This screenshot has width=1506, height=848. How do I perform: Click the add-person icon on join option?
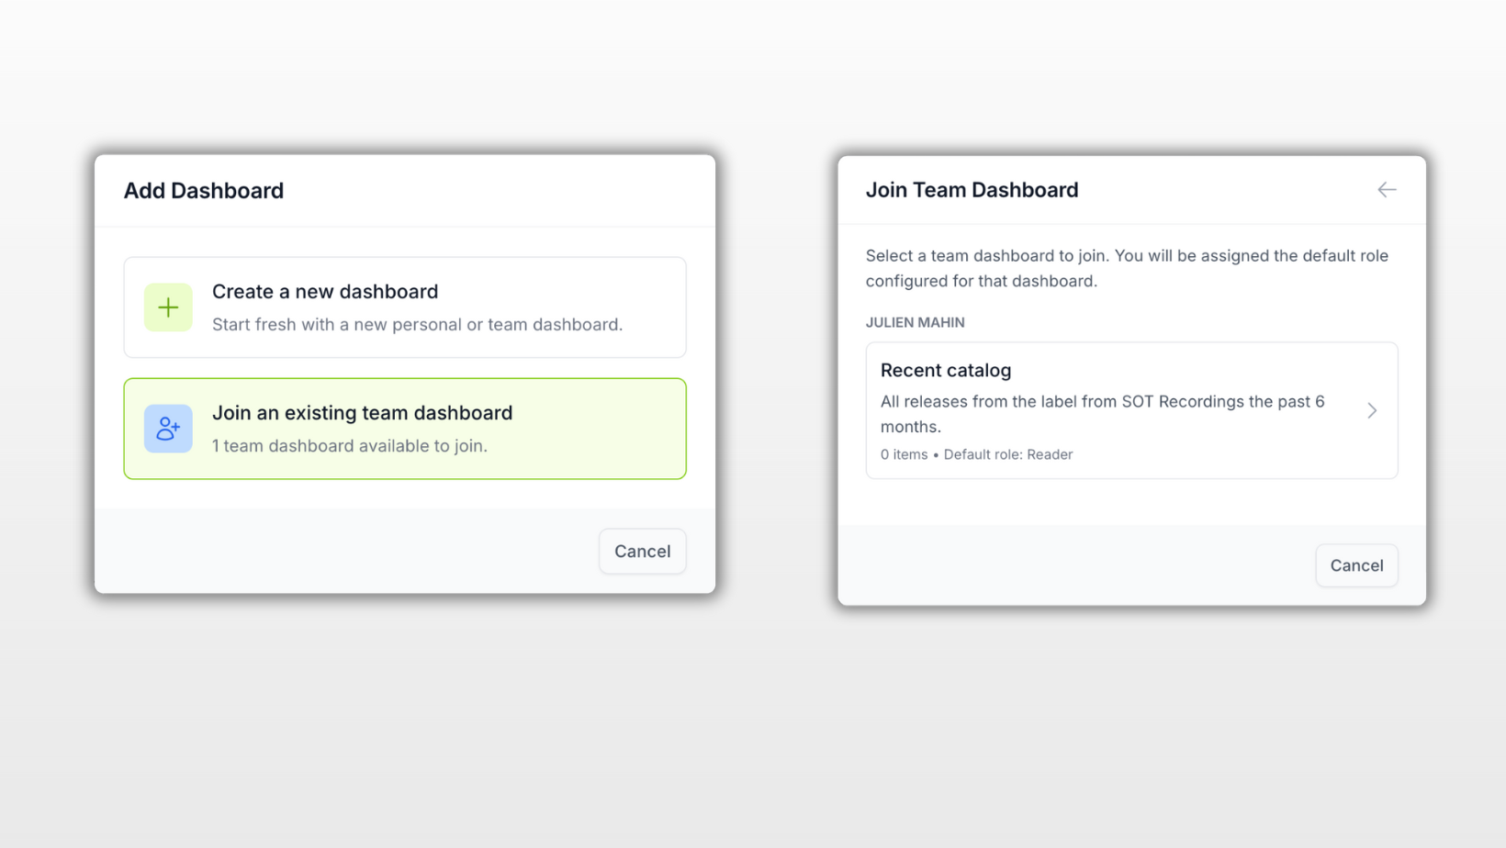168,429
